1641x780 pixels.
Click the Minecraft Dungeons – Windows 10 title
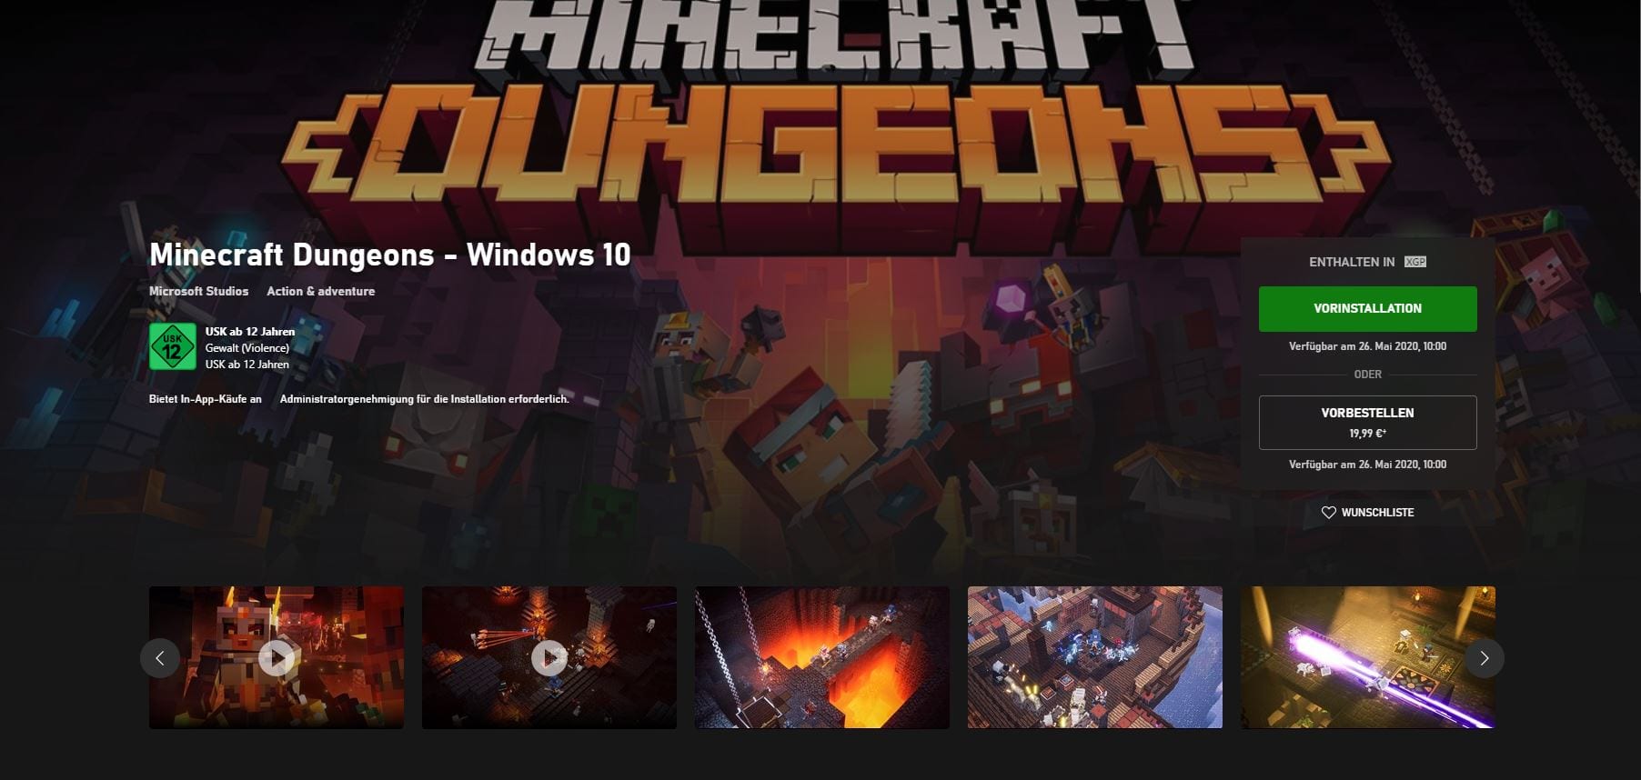pyautogui.click(x=389, y=255)
